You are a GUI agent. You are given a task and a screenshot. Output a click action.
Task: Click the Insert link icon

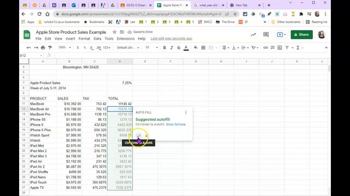coord(265,47)
